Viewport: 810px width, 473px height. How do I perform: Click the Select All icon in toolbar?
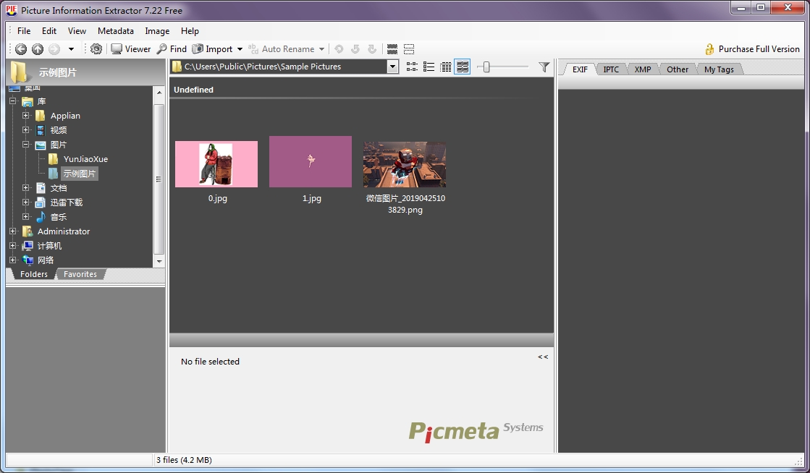coord(392,49)
